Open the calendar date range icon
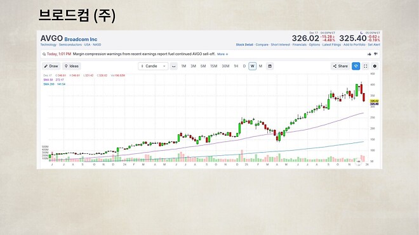The height and width of the screenshot is (235, 419). click(270, 66)
